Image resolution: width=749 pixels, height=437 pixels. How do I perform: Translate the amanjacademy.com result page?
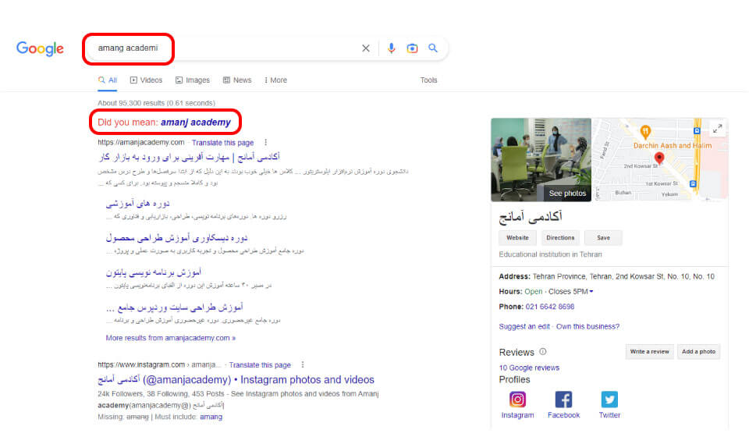(x=222, y=143)
